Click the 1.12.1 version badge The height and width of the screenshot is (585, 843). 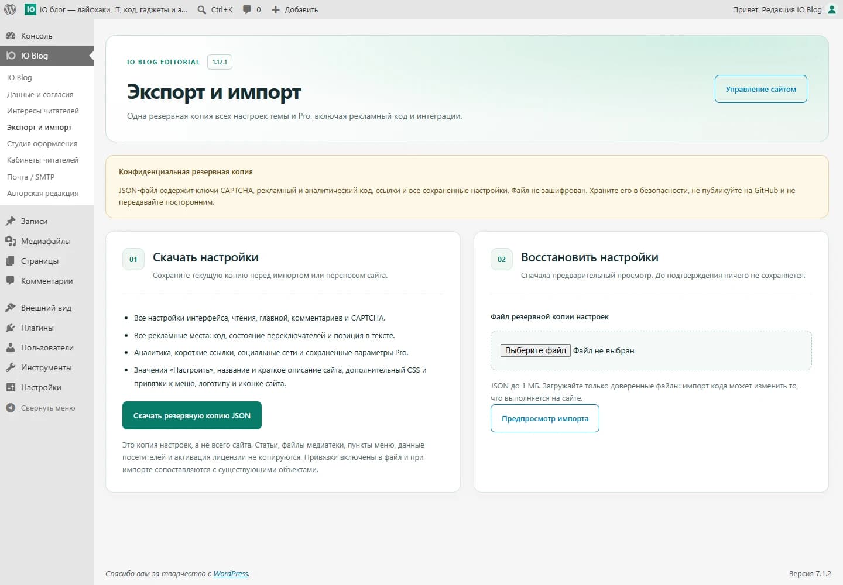(x=220, y=62)
